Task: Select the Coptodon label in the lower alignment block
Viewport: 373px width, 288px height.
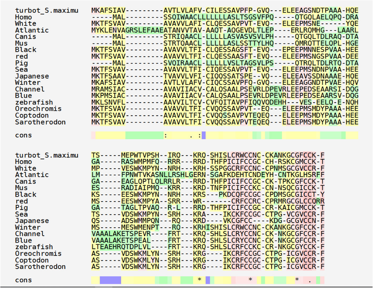Action: tap(32, 260)
